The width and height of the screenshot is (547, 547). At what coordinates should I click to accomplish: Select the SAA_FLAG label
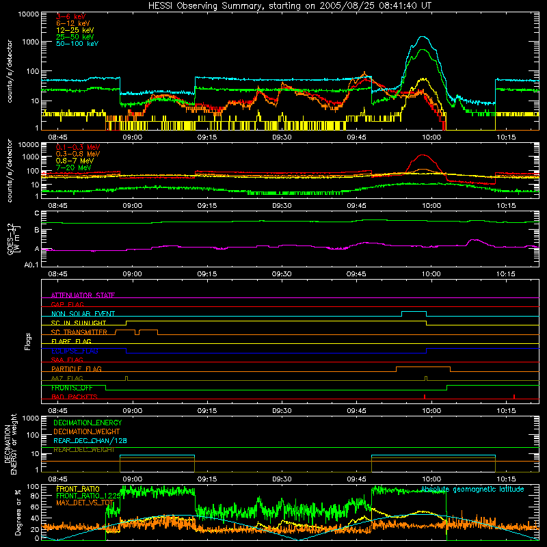pyautogui.click(x=67, y=360)
